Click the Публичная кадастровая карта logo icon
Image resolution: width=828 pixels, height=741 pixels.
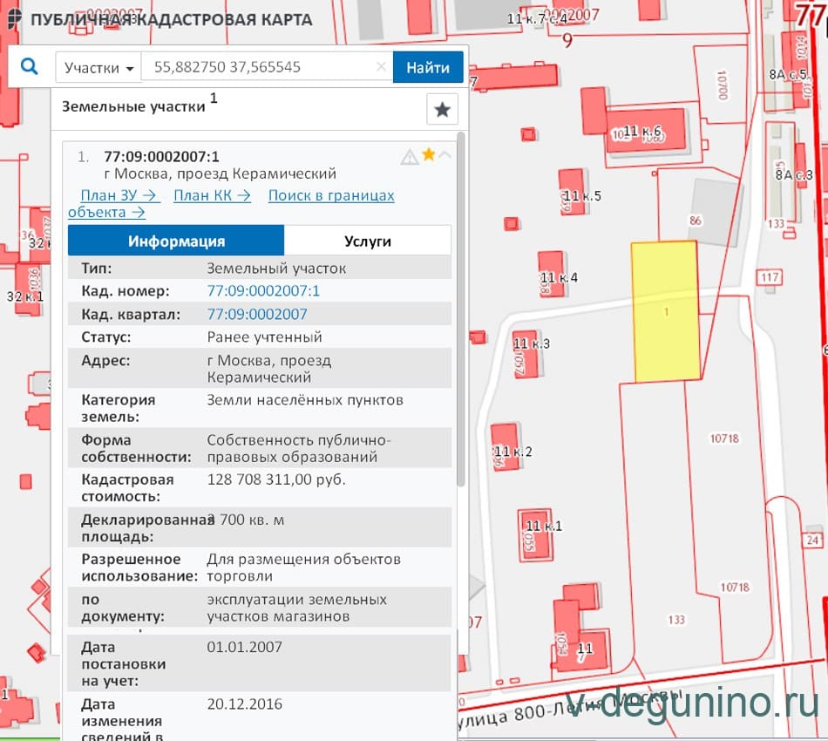[14, 17]
